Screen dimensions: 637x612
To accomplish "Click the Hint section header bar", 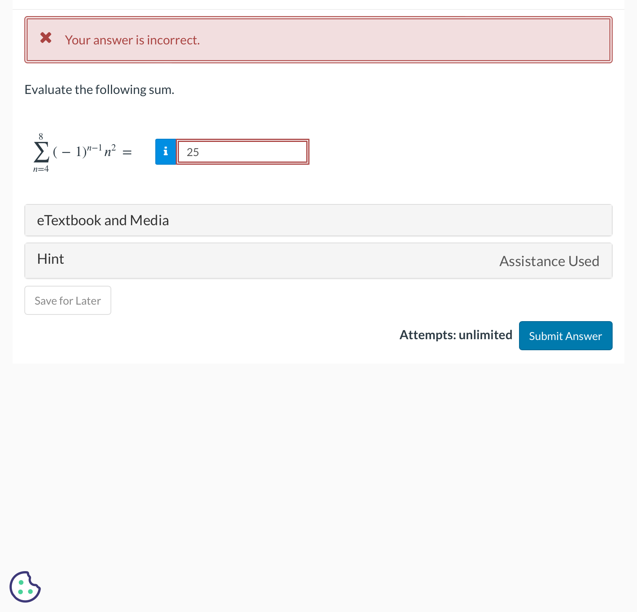I will click(318, 261).
